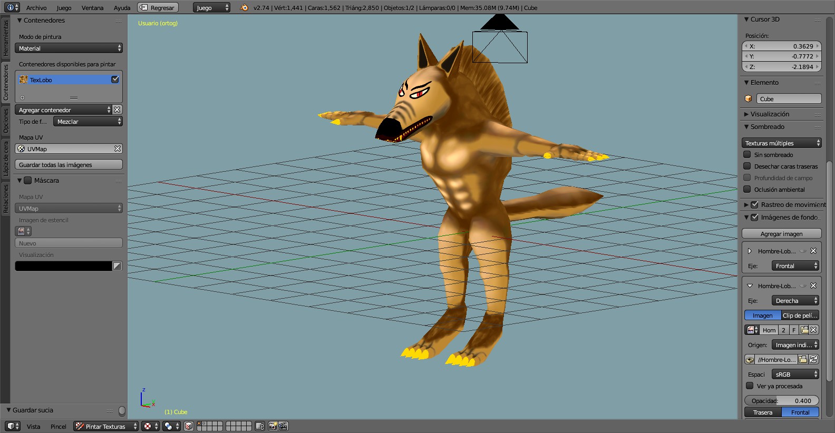This screenshot has height=433, width=835.
Task: Open the Archivo menu
Action: (x=36, y=7)
